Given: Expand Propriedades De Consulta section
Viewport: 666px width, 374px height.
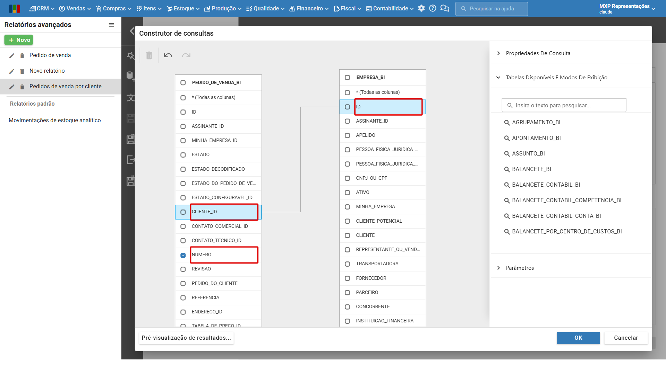Looking at the screenshot, I should (x=498, y=53).
